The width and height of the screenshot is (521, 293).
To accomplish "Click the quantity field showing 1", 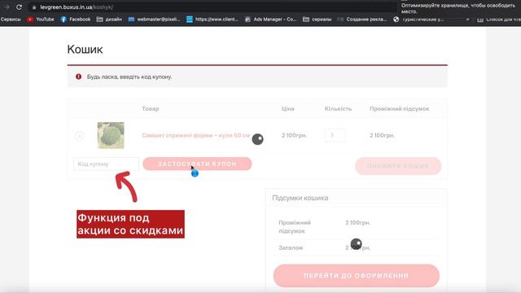I will point(335,135).
